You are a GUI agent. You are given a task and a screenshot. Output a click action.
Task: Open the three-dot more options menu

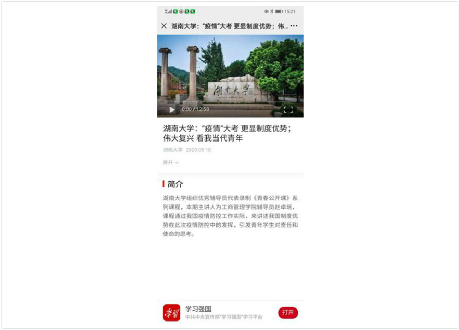point(294,26)
